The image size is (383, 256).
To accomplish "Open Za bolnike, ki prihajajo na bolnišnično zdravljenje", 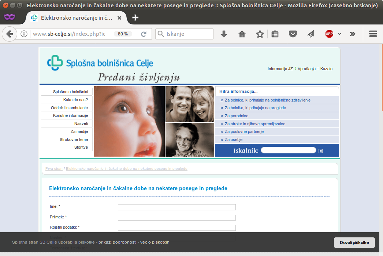I will click(x=268, y=100).
